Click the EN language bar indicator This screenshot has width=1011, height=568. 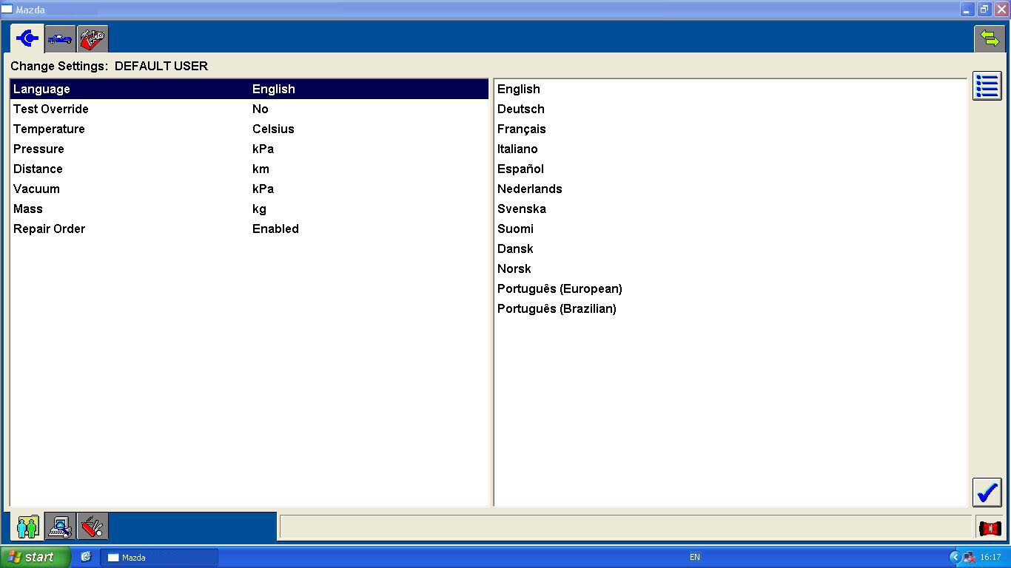point(694,557)
